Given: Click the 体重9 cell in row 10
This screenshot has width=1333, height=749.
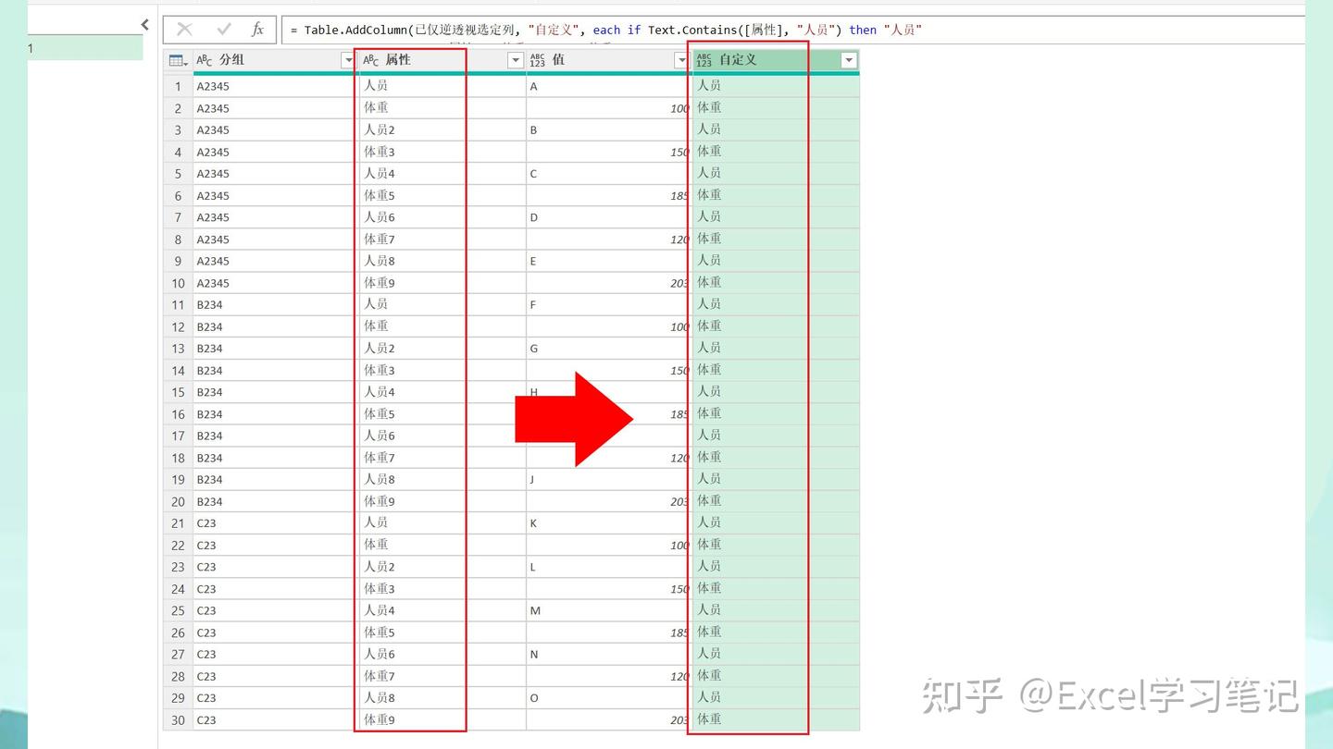Looking at the screenshot, I should [442, 283].
